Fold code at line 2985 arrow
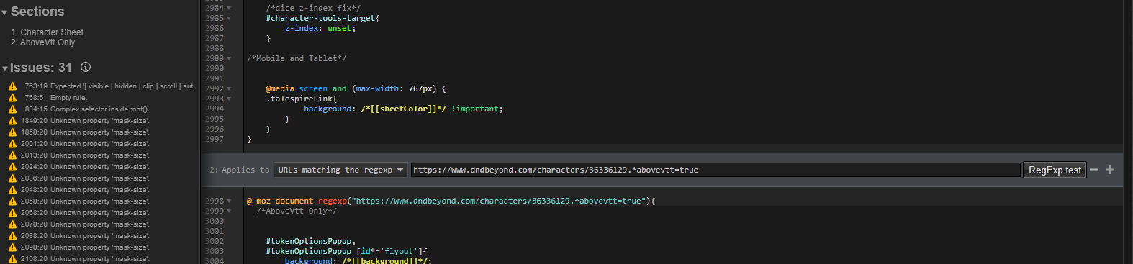Viewport: 1133px width, 264px height. pyautogui.click(x=229, y=19)
